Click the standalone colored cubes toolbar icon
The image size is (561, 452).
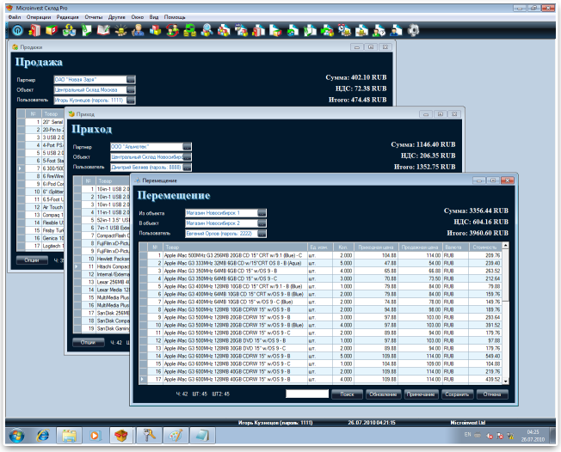(155, 30)
